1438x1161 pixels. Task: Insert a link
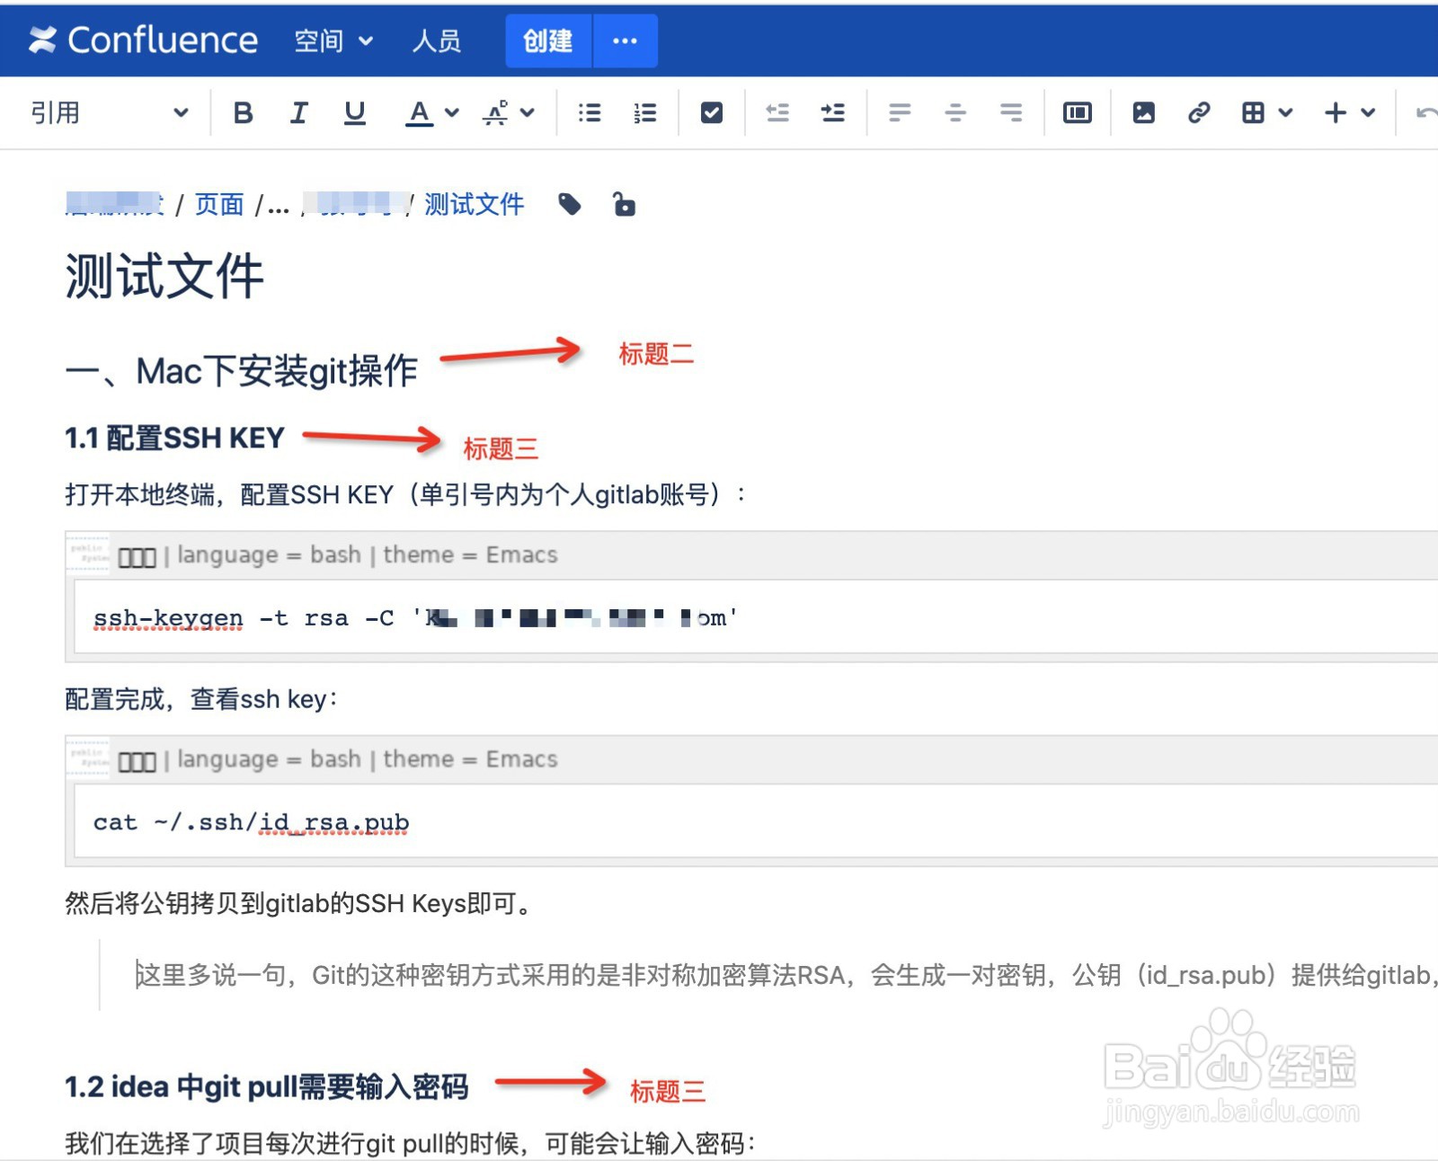click(1199, 111)
